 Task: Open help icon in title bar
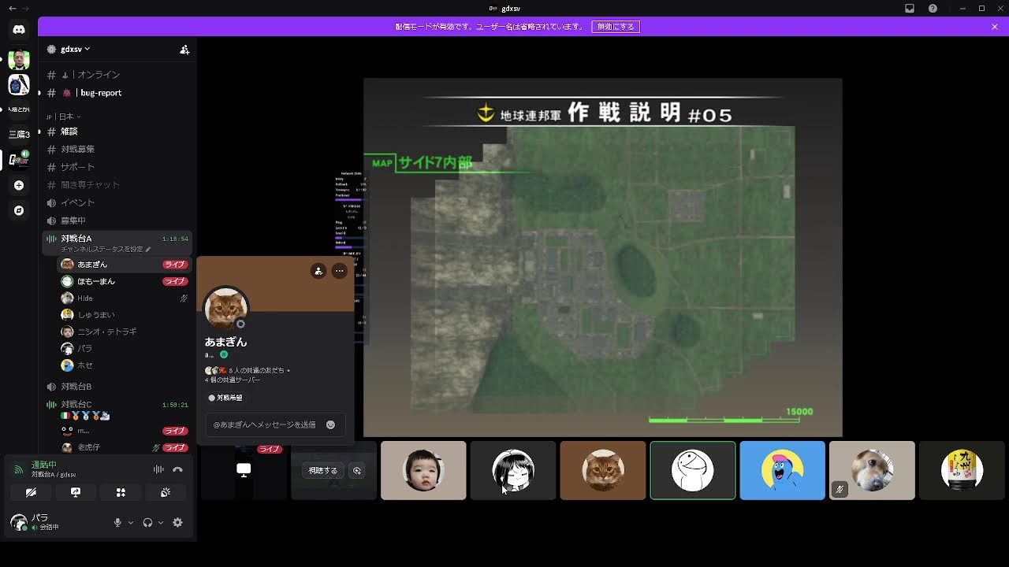point(933,8)
